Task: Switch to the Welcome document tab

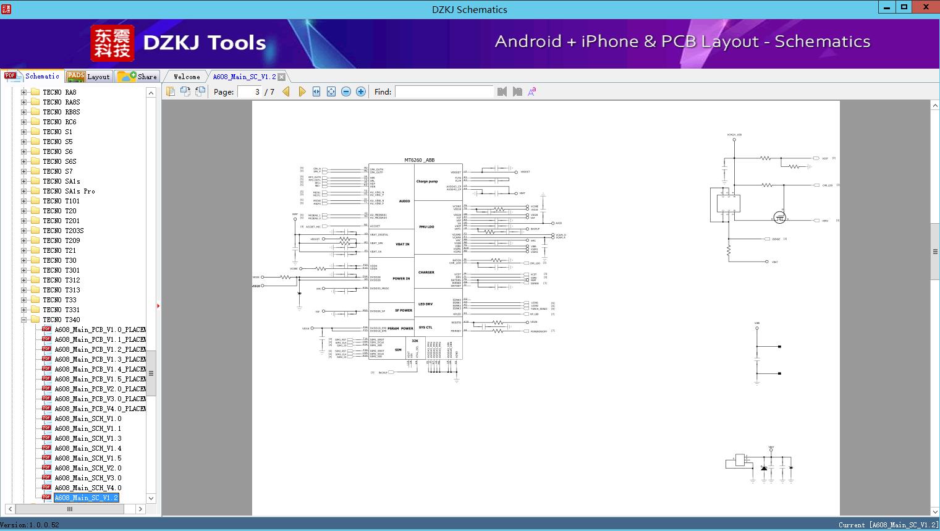Action: [x=187, y=77]
